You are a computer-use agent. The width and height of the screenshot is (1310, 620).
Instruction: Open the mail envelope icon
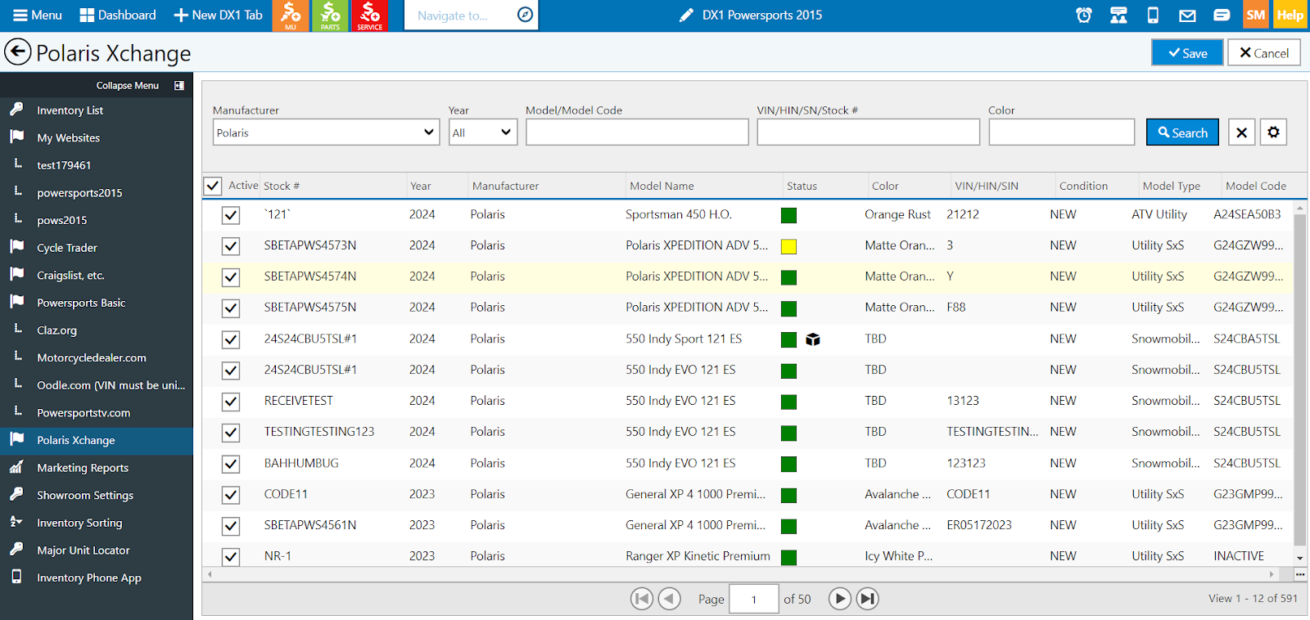click(1187, 15)
